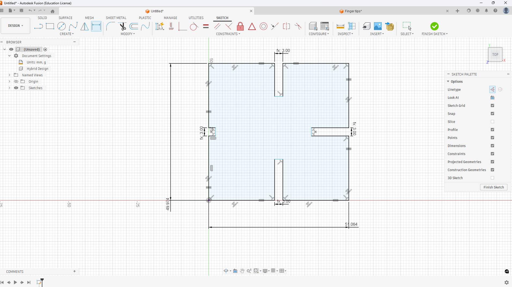Toggle visibility of the Sketches folder
This screenshot has width=512, height=287.
pos(16,88)
